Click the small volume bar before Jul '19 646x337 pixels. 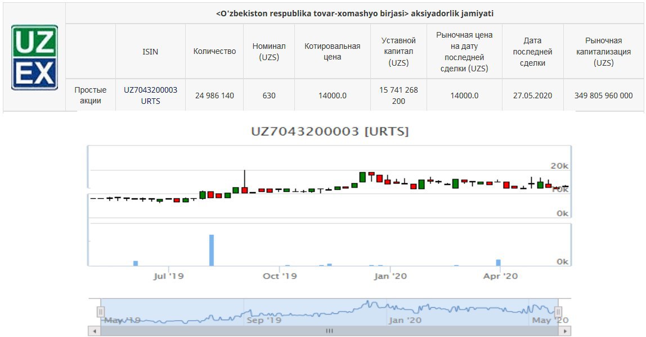coord(136,263)
